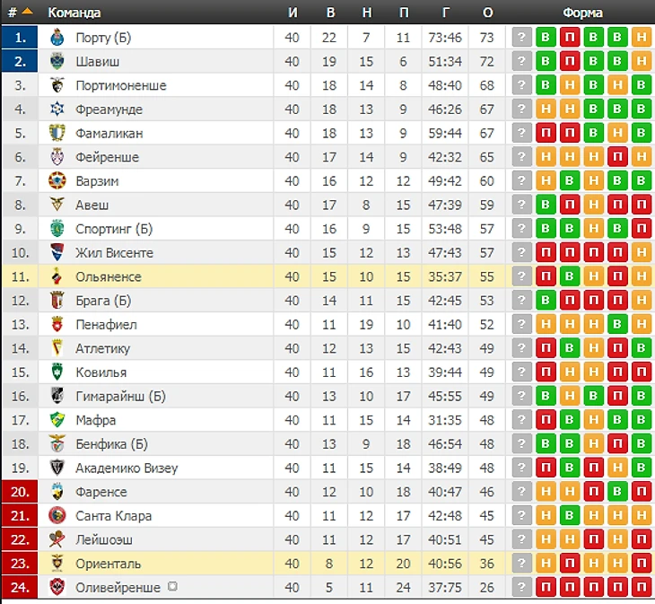Open the highlighted Ольяненсе team link
This screenshot has width=655, height=604.
click(109, 277)
